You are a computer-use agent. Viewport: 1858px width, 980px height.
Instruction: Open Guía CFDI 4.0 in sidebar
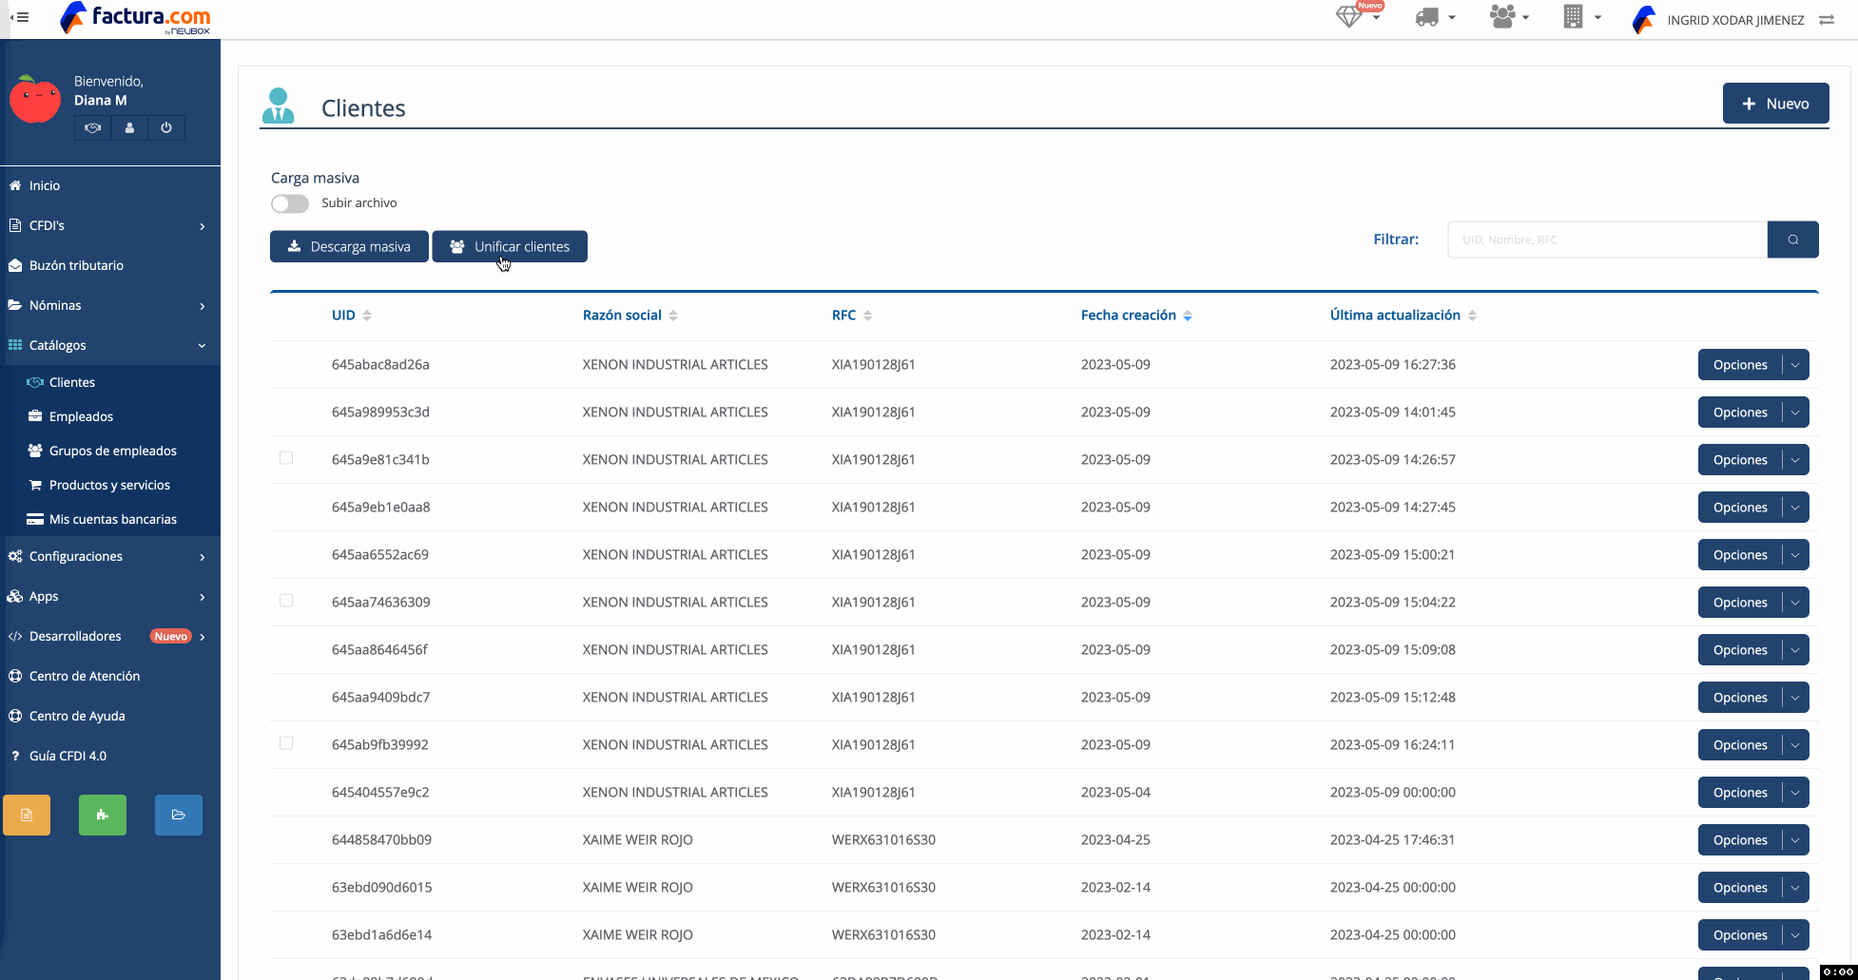pyautogui.click(x=67, y=756)
